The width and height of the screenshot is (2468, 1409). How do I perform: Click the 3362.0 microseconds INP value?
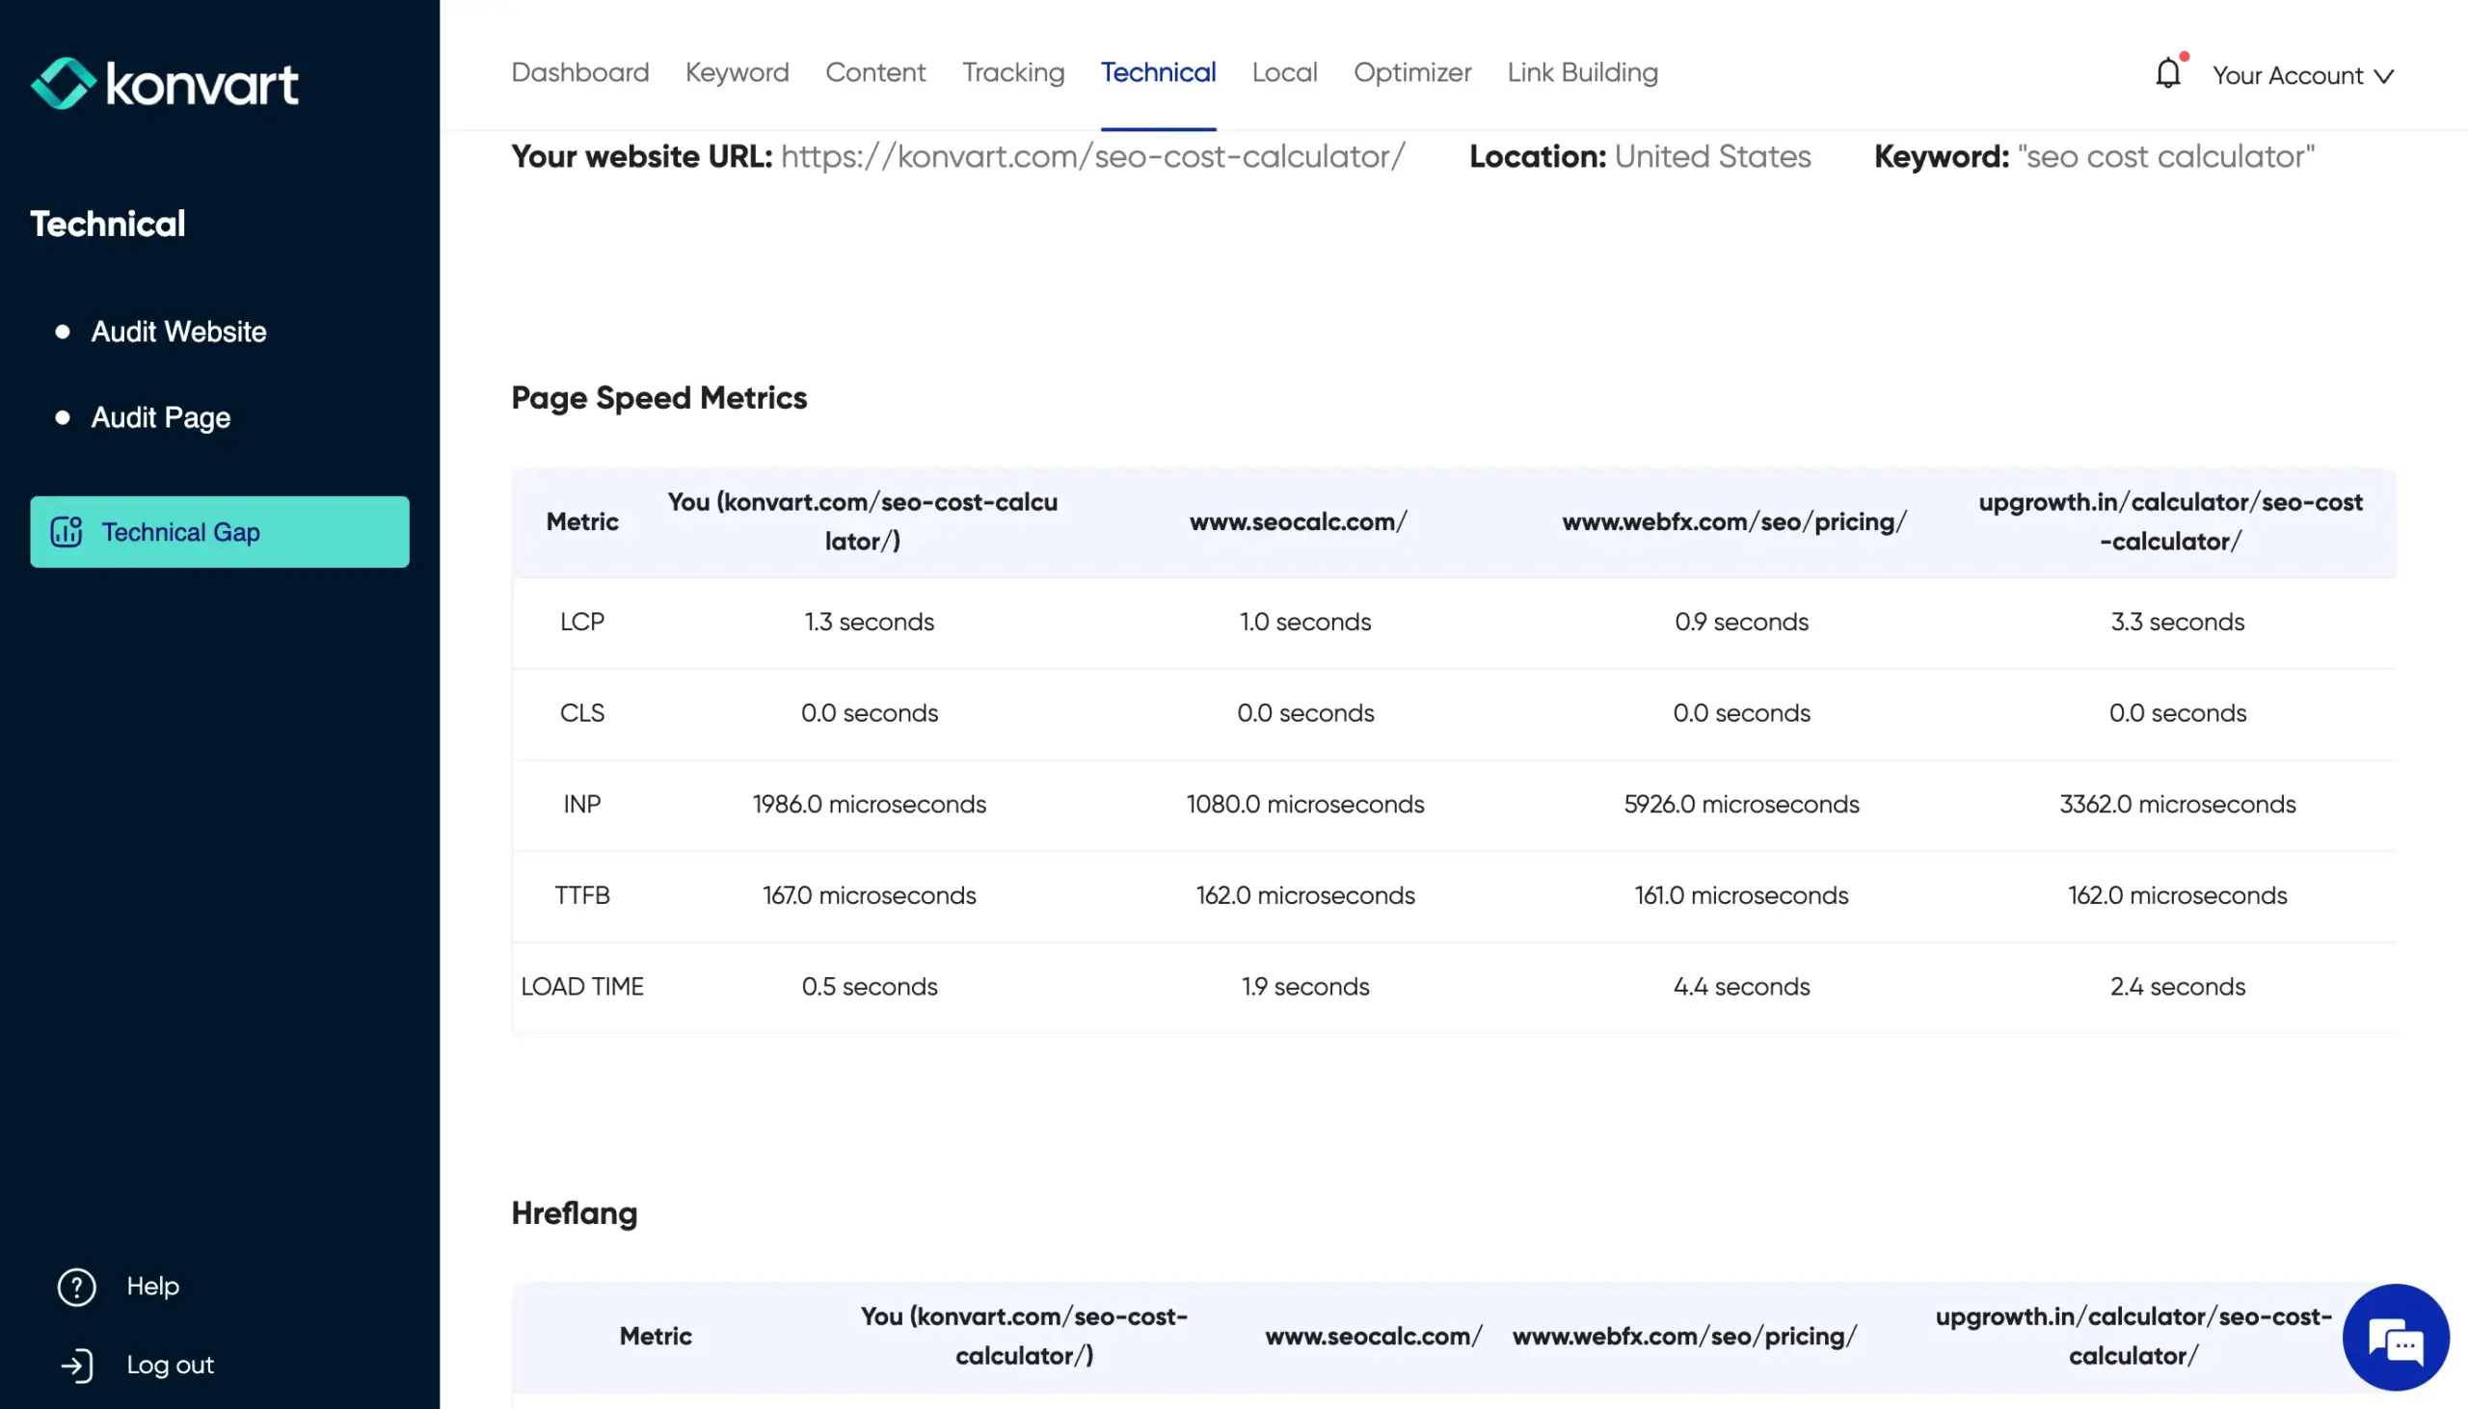[2177, 804]
